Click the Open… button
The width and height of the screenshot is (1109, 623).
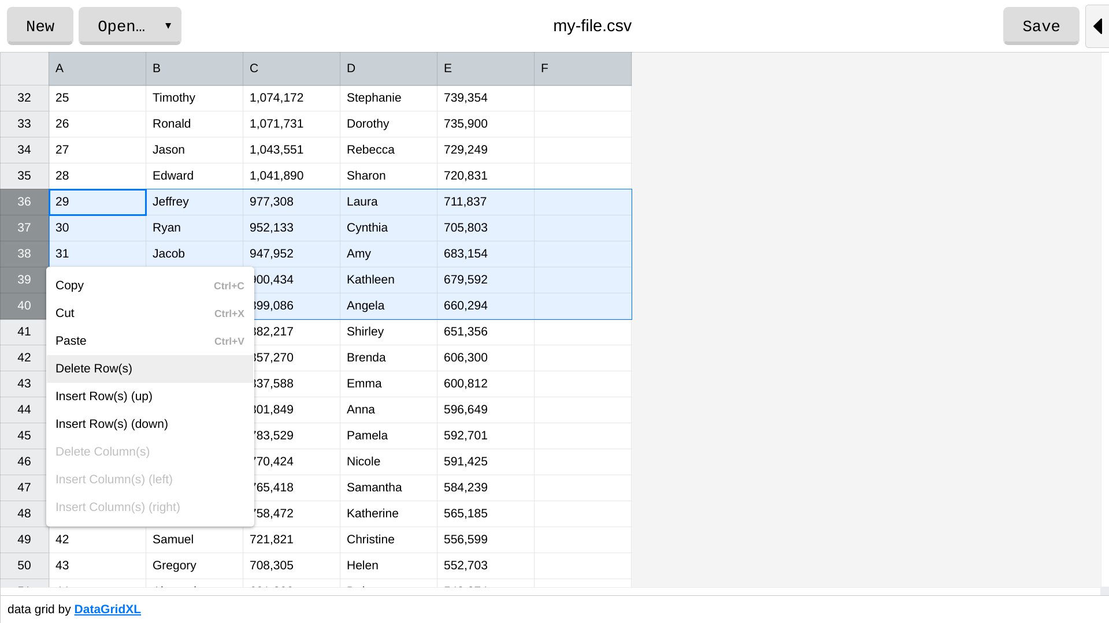[x=121, y=26]
